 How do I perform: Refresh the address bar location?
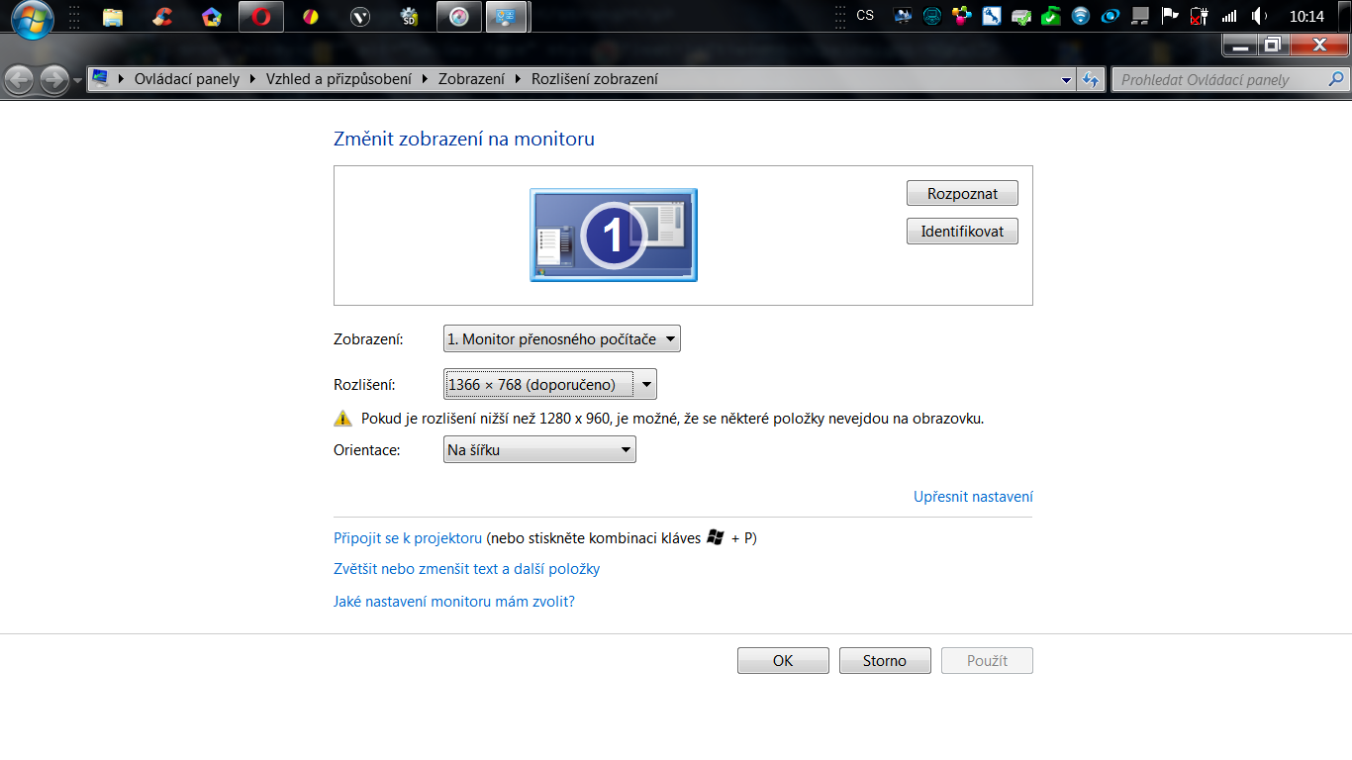(1092, 79)
